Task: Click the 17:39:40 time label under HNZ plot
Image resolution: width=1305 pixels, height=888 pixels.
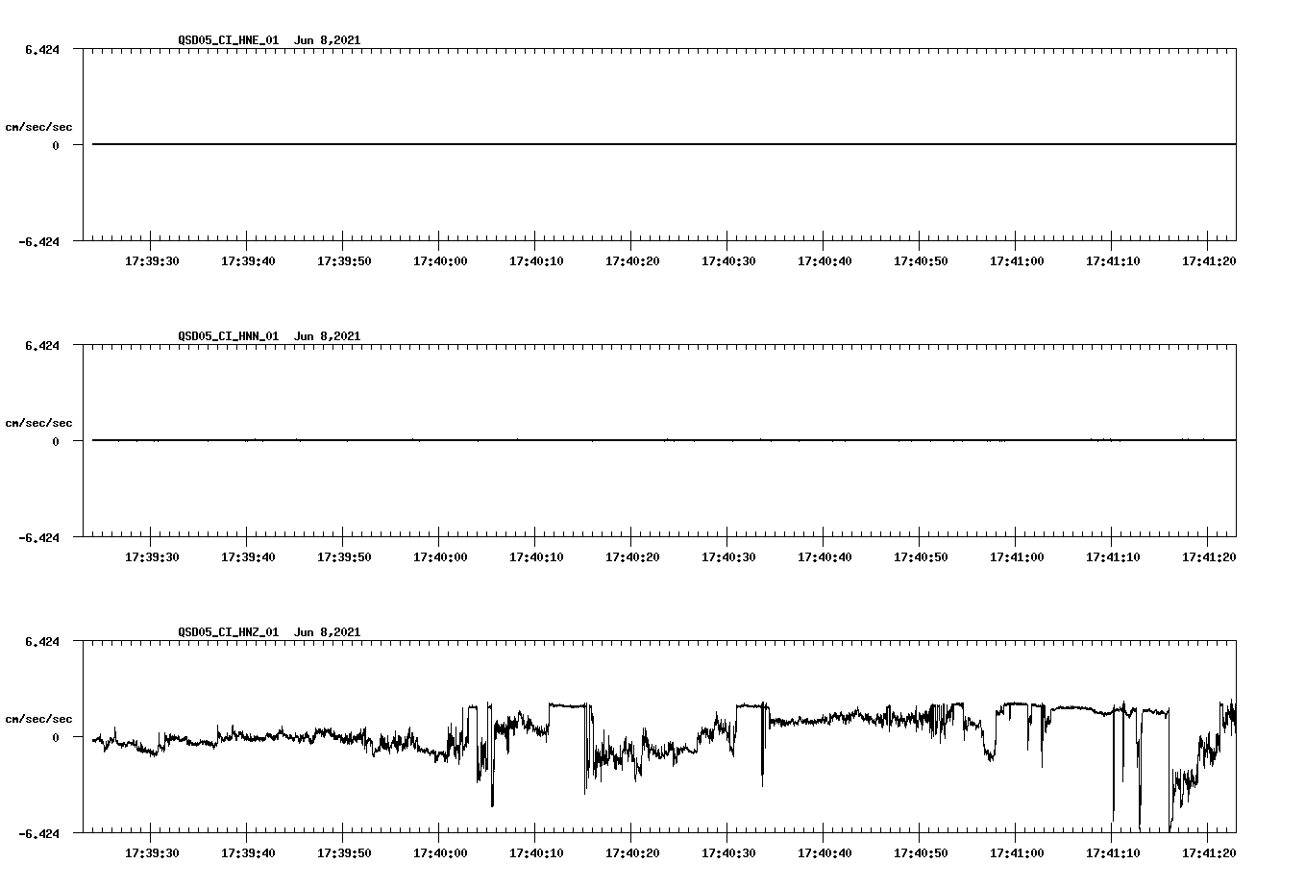Action: coord(248,853)
